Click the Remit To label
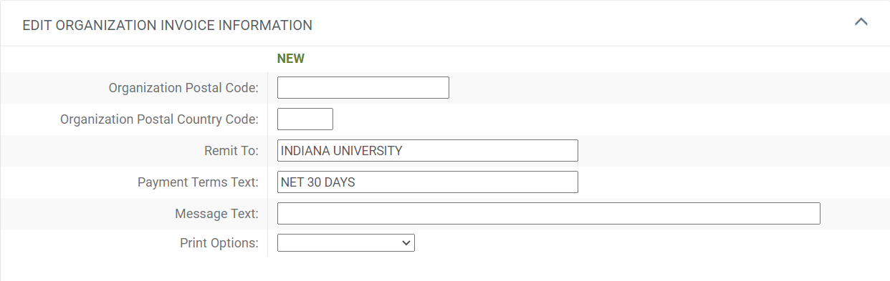 pos(231,151)
